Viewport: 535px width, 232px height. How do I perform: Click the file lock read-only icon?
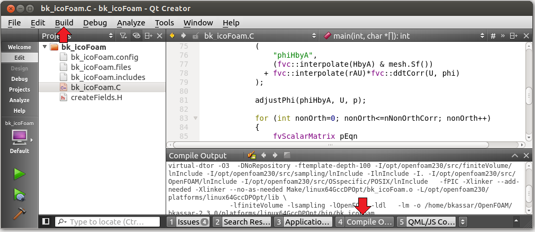[195, 36]
